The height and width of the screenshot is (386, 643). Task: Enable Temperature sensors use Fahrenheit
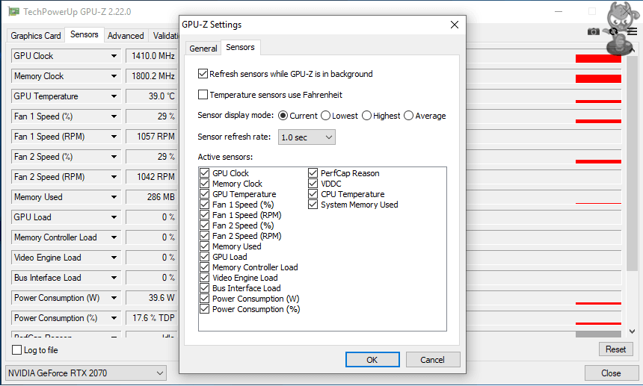pyautogui.click(x=203, y=95)
